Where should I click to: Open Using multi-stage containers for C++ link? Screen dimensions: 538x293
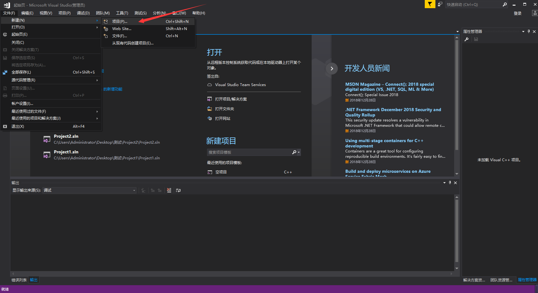(x=384, y=143)
